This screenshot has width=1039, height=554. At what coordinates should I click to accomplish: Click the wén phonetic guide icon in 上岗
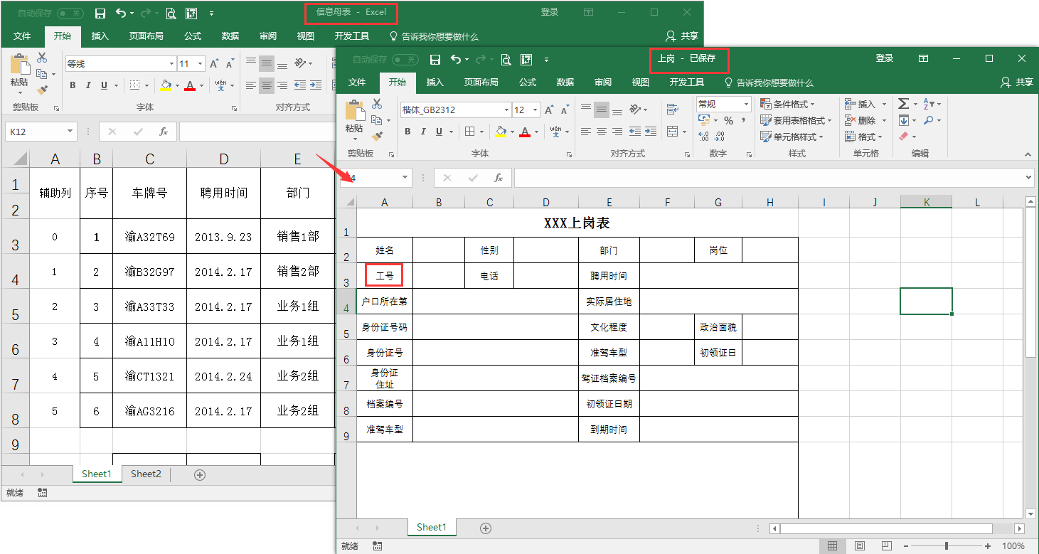point(555,132)
